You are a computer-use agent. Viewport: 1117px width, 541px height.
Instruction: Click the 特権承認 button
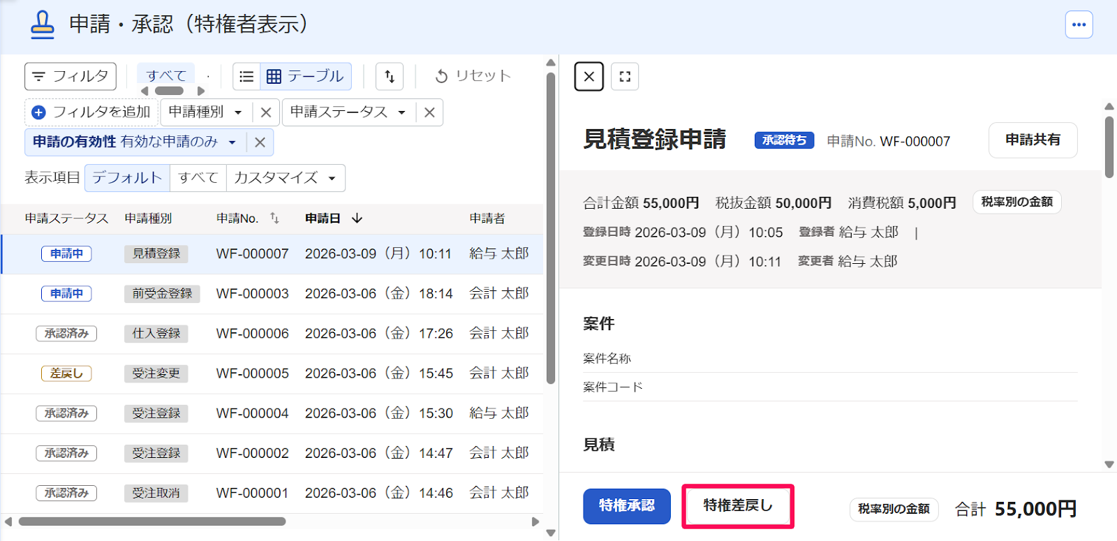pyautogui.click(x=627, y=506)
